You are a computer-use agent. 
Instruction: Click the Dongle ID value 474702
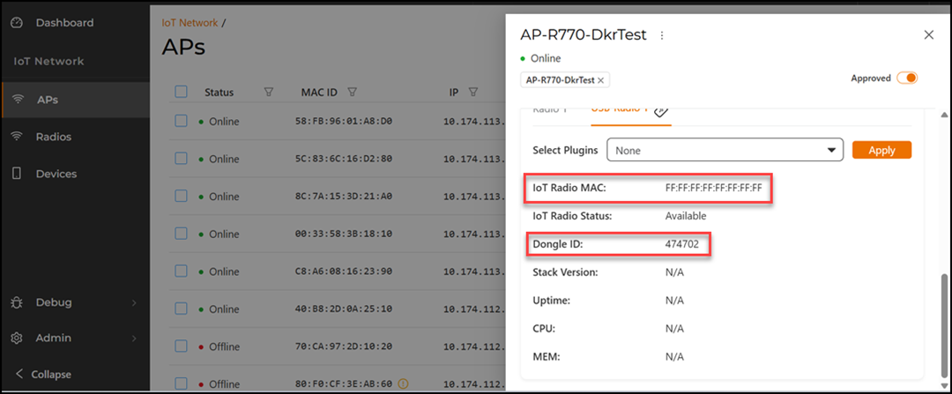click(x=681, y=244)
